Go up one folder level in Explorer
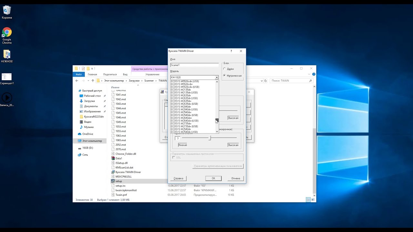The image size is (413, 232). pos(93,81)
